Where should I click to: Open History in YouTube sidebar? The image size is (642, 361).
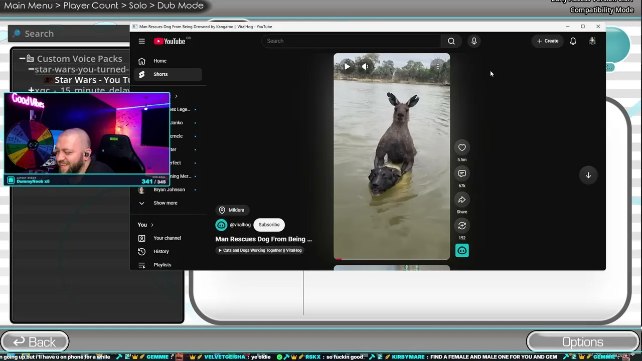click(168, 251)
